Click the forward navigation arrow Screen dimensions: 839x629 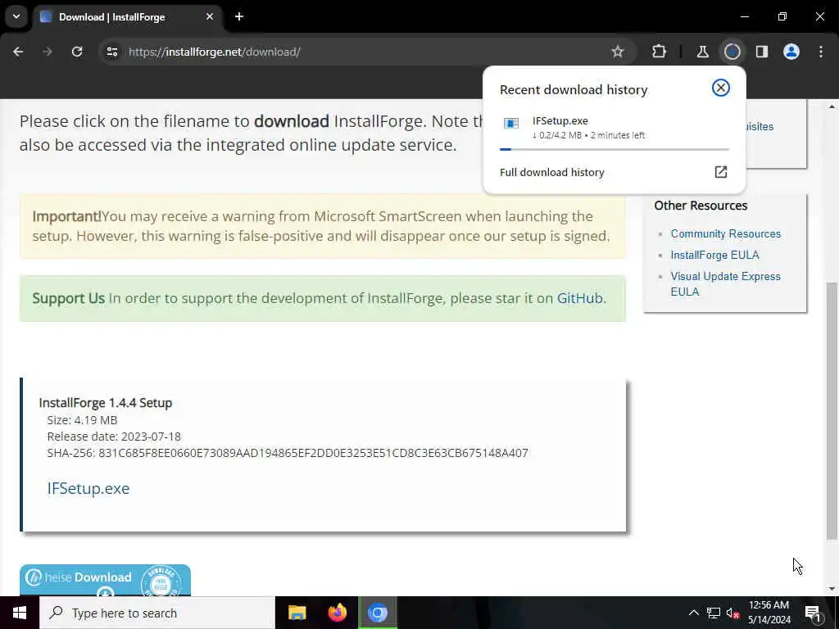coord(47,52)
